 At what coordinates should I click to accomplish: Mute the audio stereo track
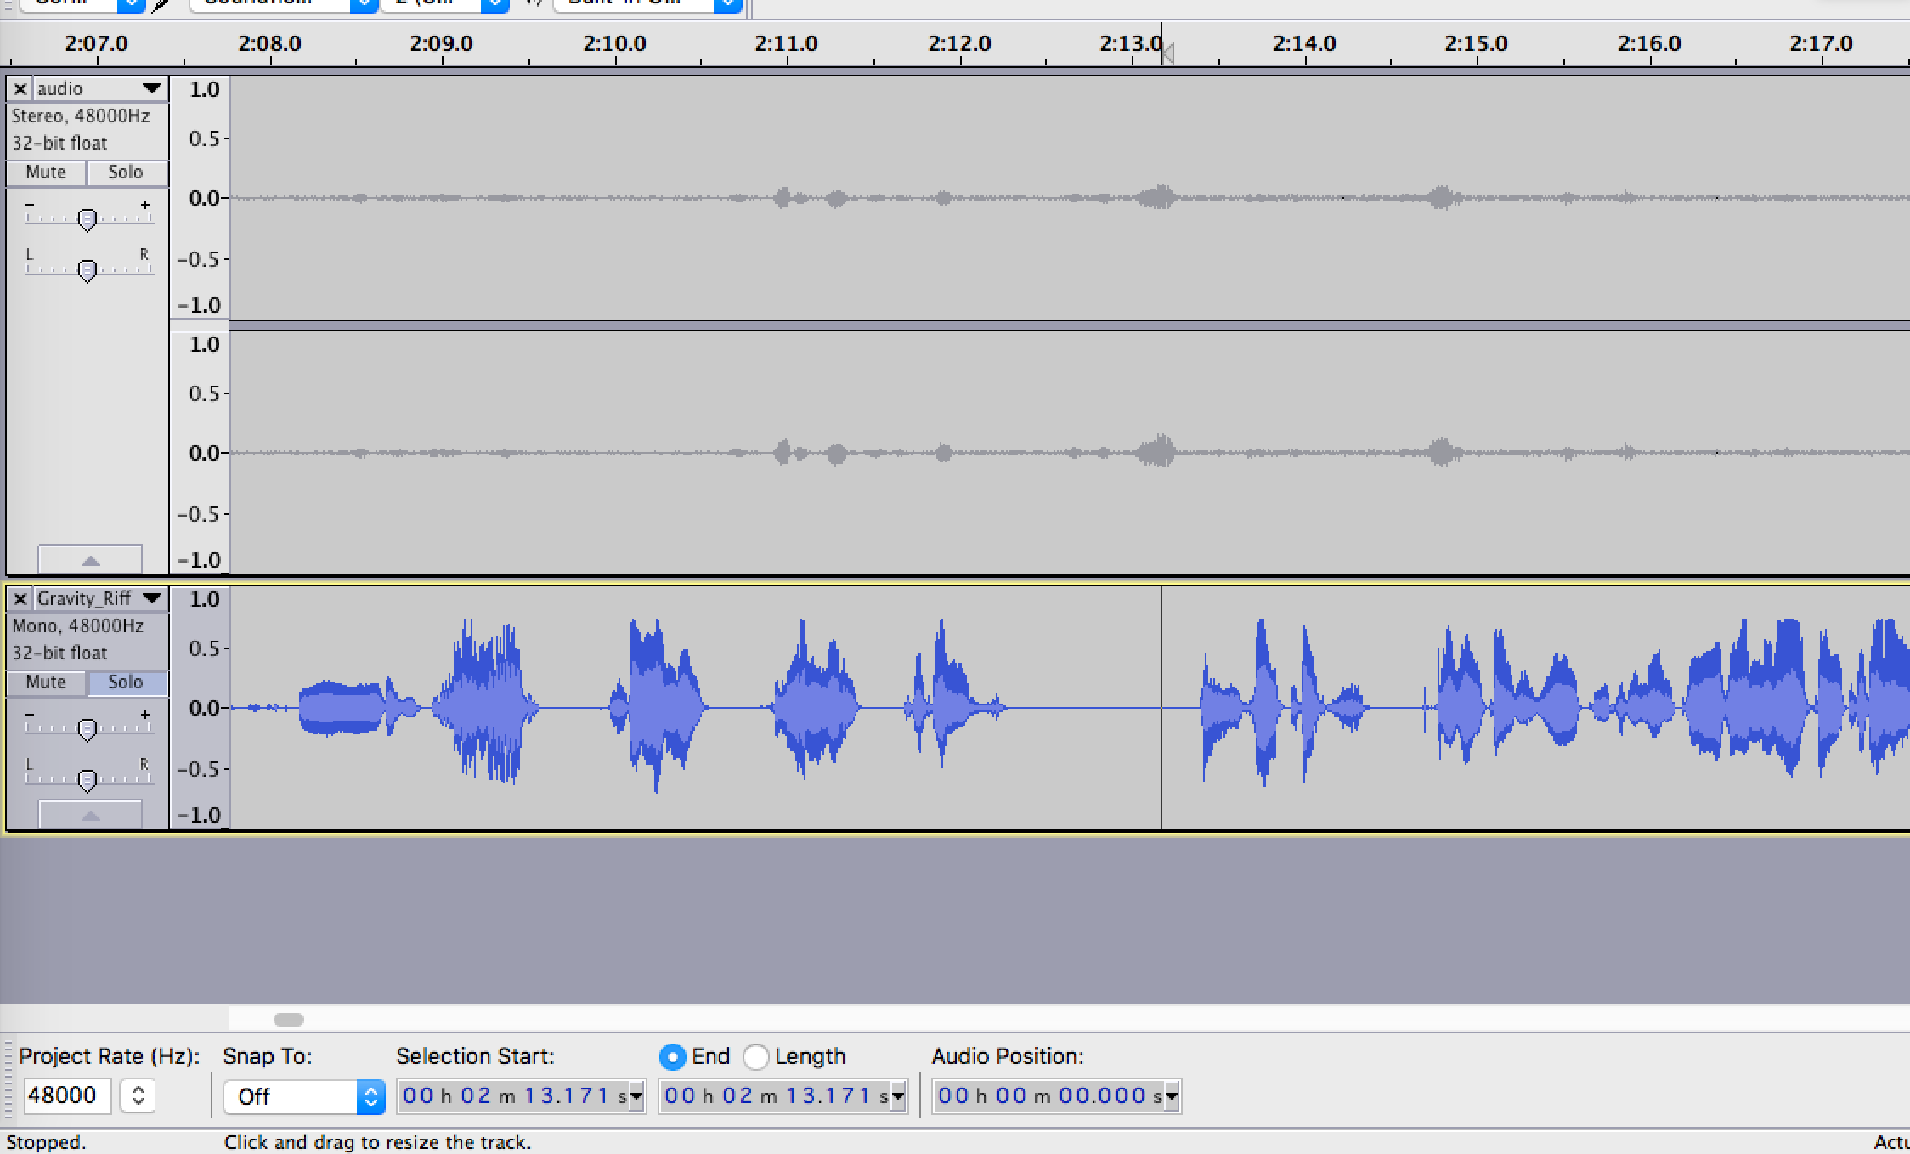46,173
